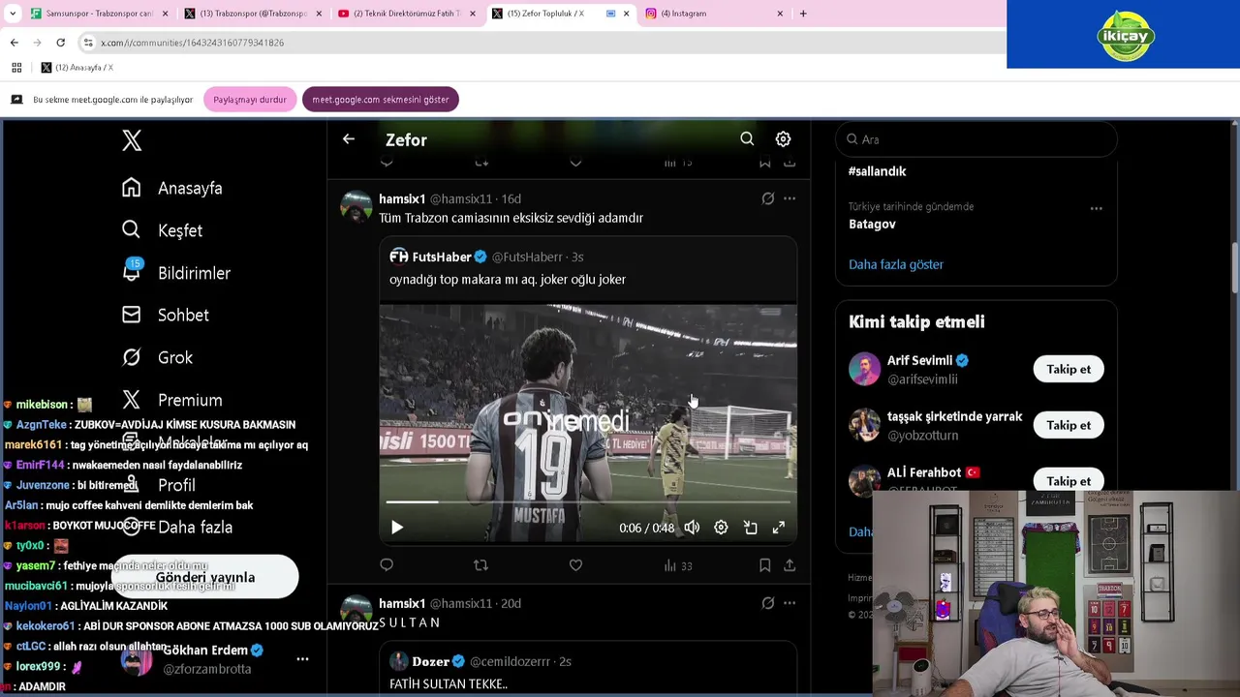Search within Zefor community
This screenshot has width=1240, height=697.
747,139
